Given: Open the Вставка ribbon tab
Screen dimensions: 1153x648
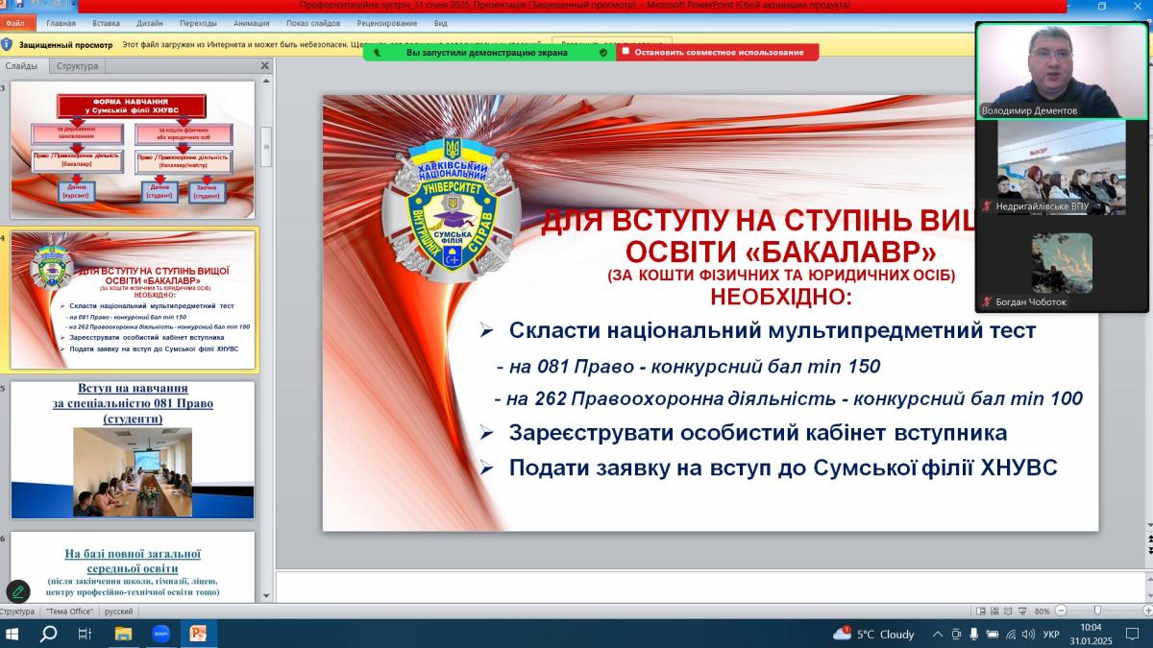Looking at the screenshot, I should [107, 23].
